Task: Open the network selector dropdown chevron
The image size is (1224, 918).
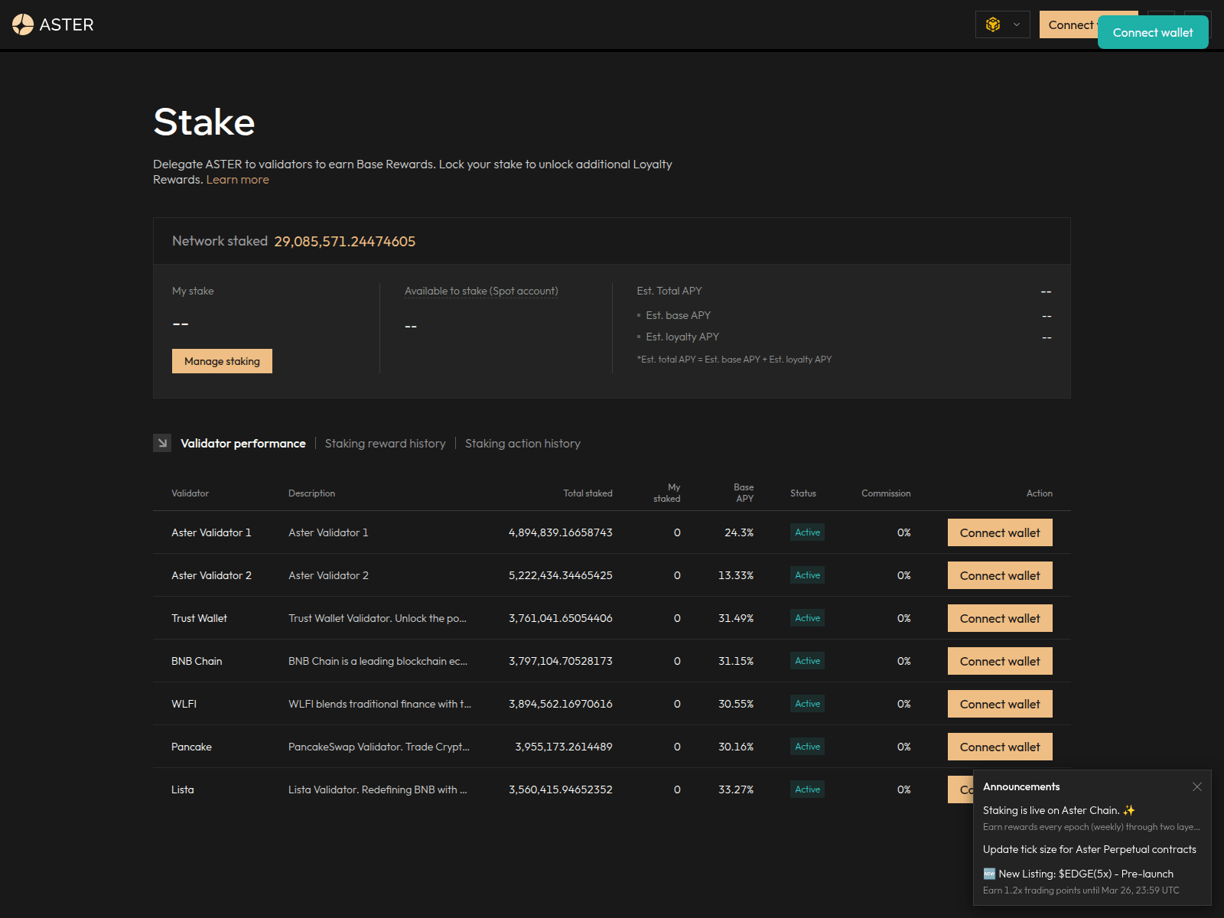Action: tap(1017, 24)
